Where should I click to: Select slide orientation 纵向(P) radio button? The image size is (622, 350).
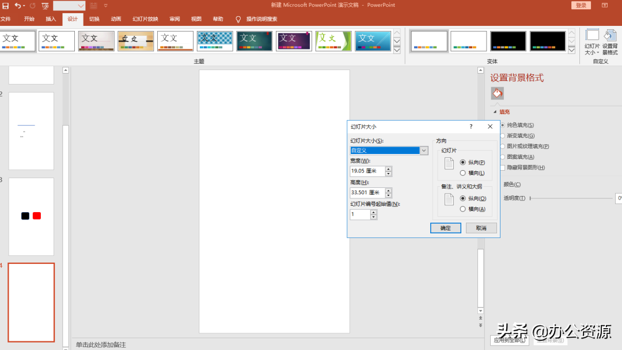tap(462, 162)
